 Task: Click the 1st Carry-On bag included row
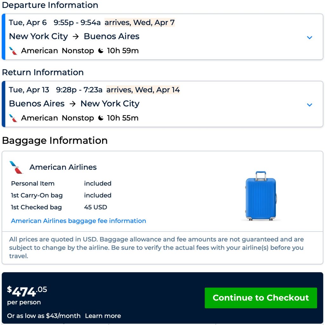point(61,195)
